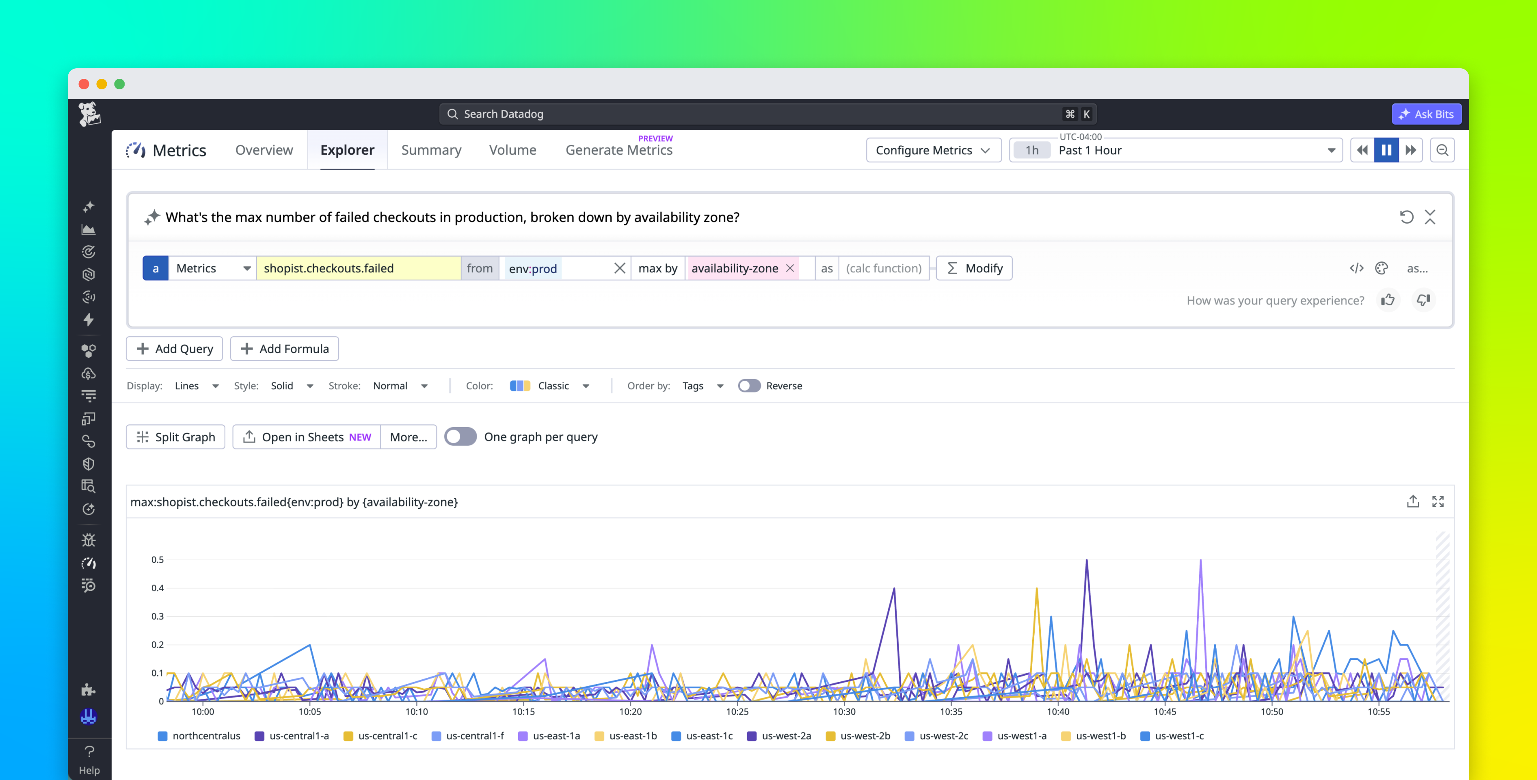Click the user avatar in the sidebar
This screenshot has height=780, width=1537.
pos(88,716)
